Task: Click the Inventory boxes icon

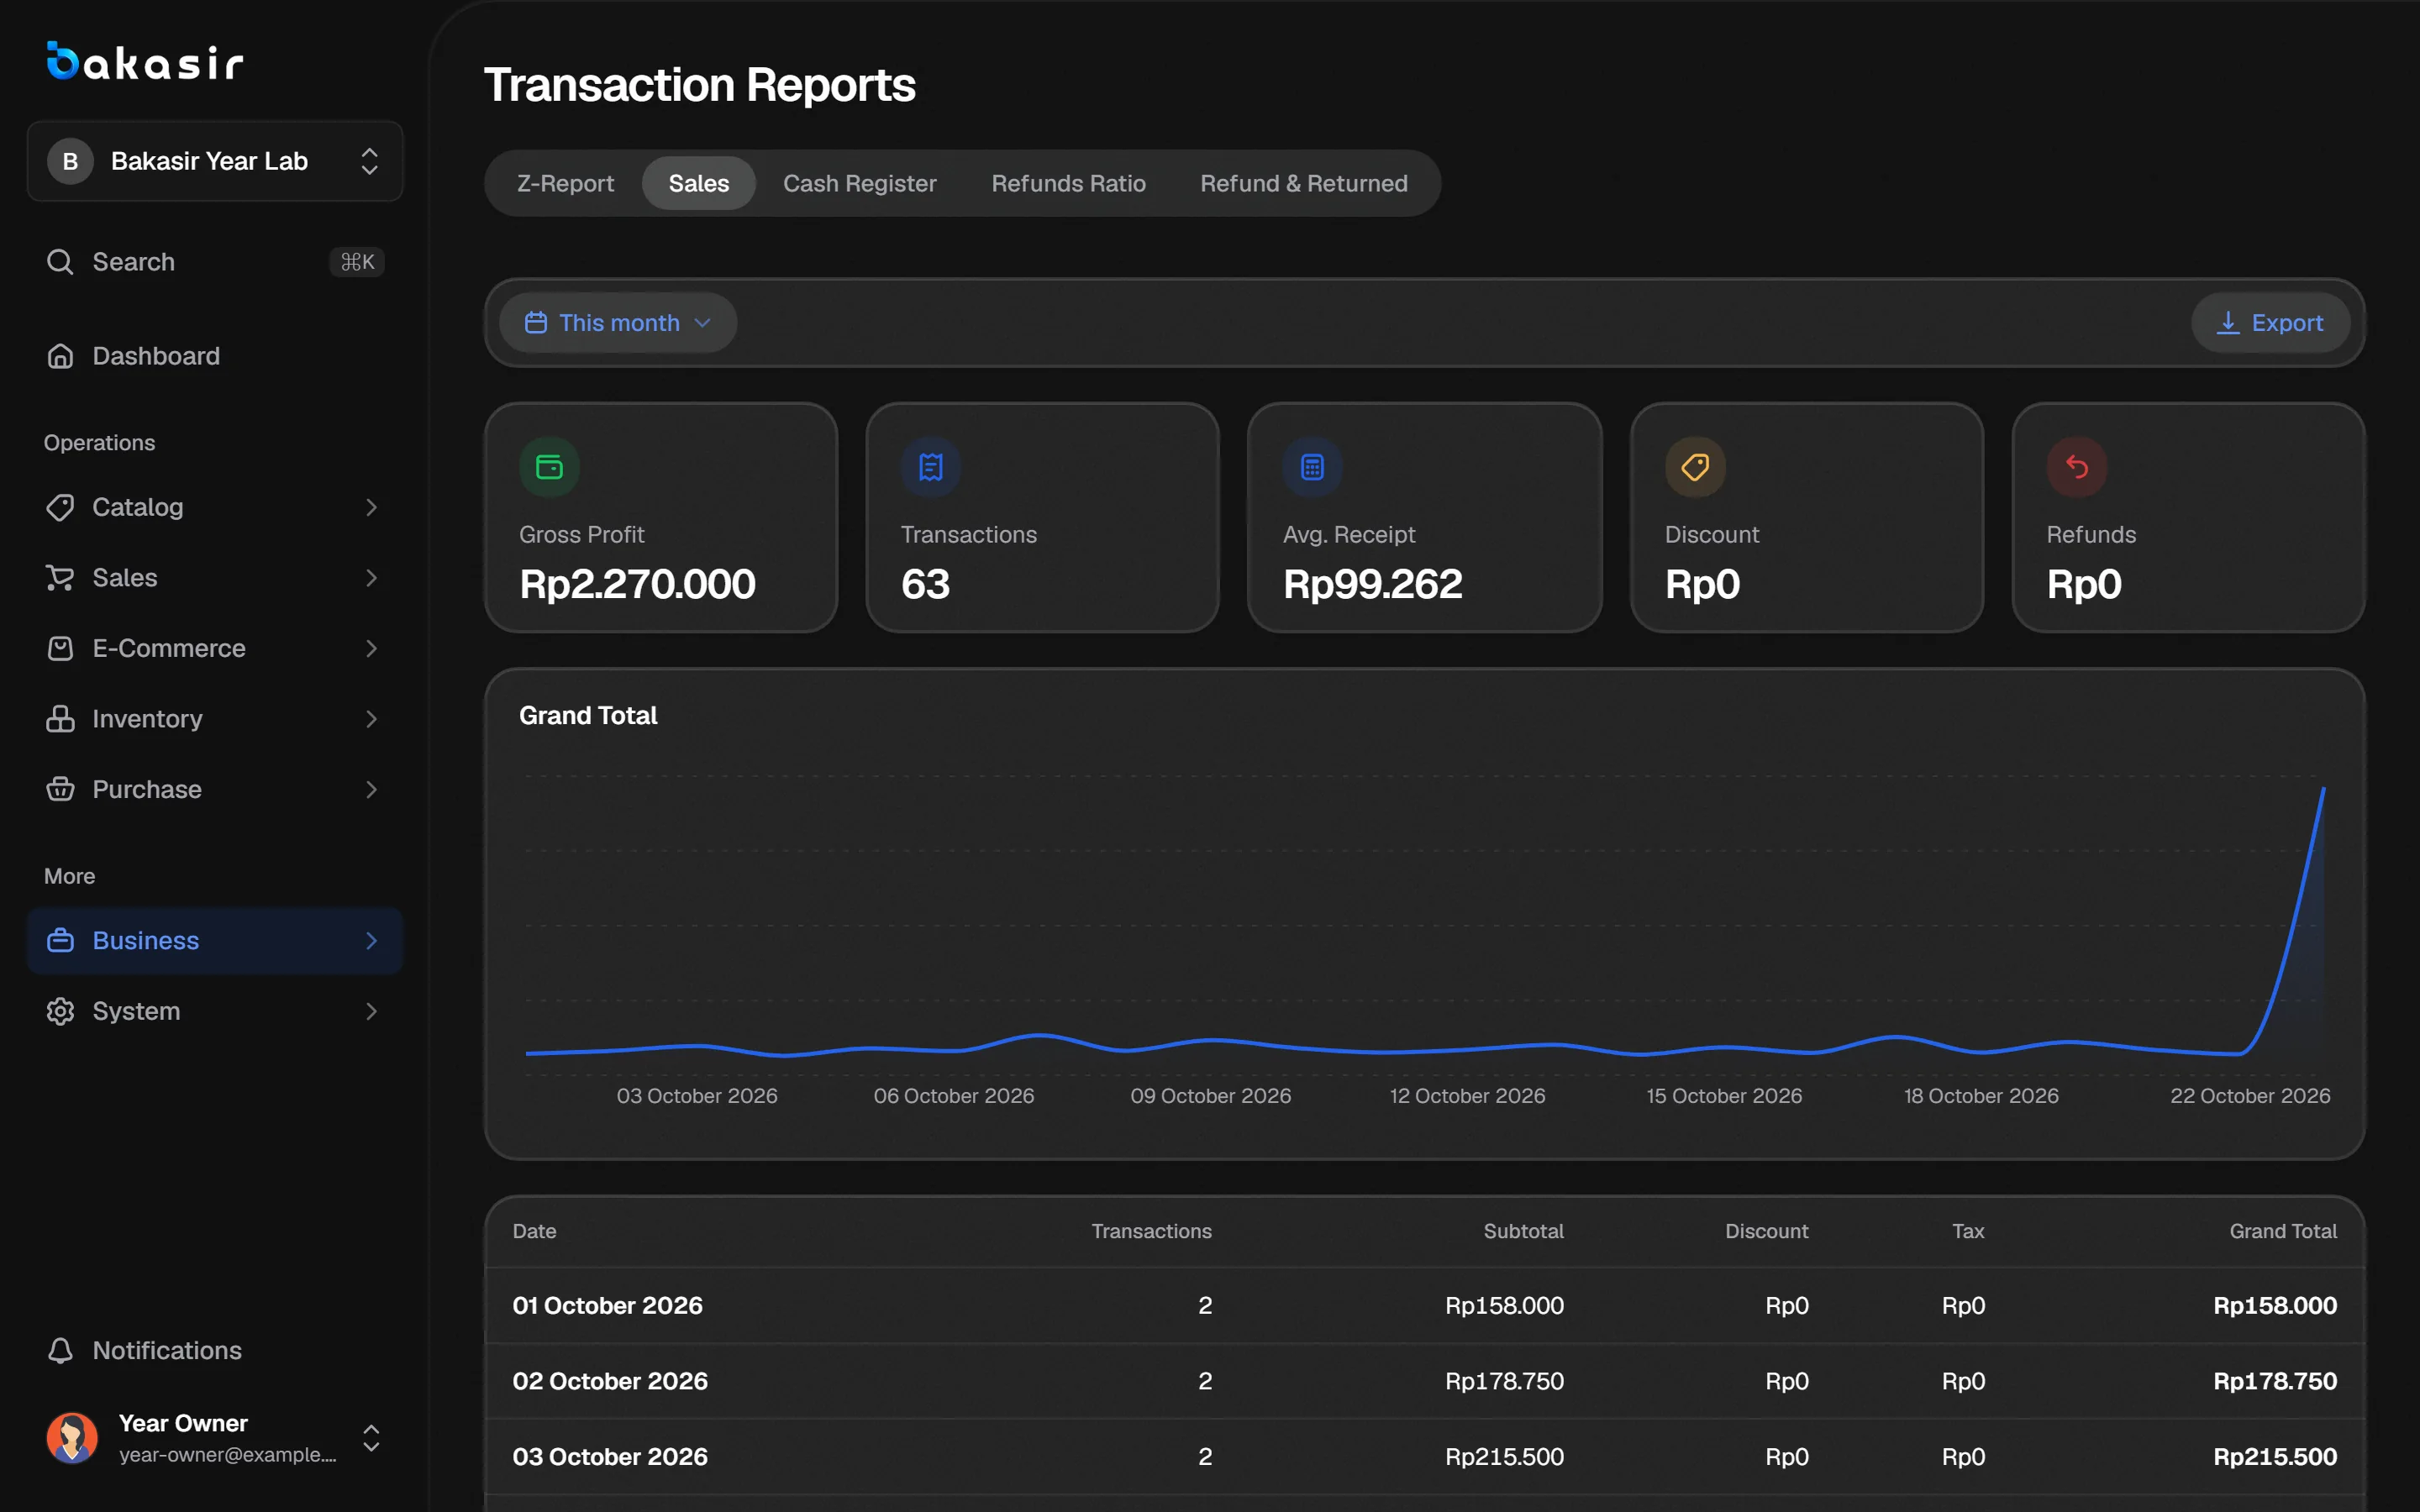Action: click(60, 719)
